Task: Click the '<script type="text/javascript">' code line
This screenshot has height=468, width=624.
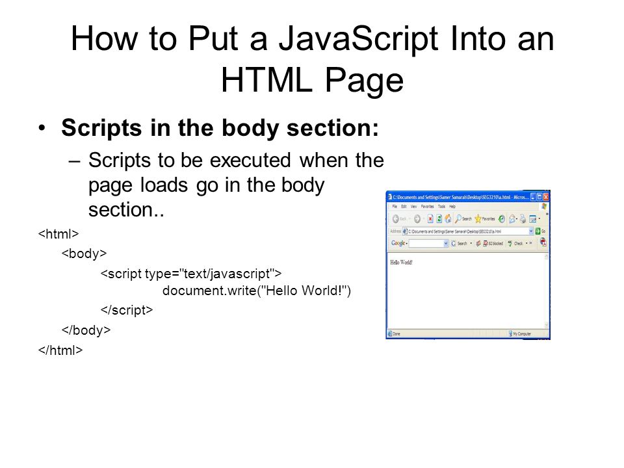Action: 191,274
